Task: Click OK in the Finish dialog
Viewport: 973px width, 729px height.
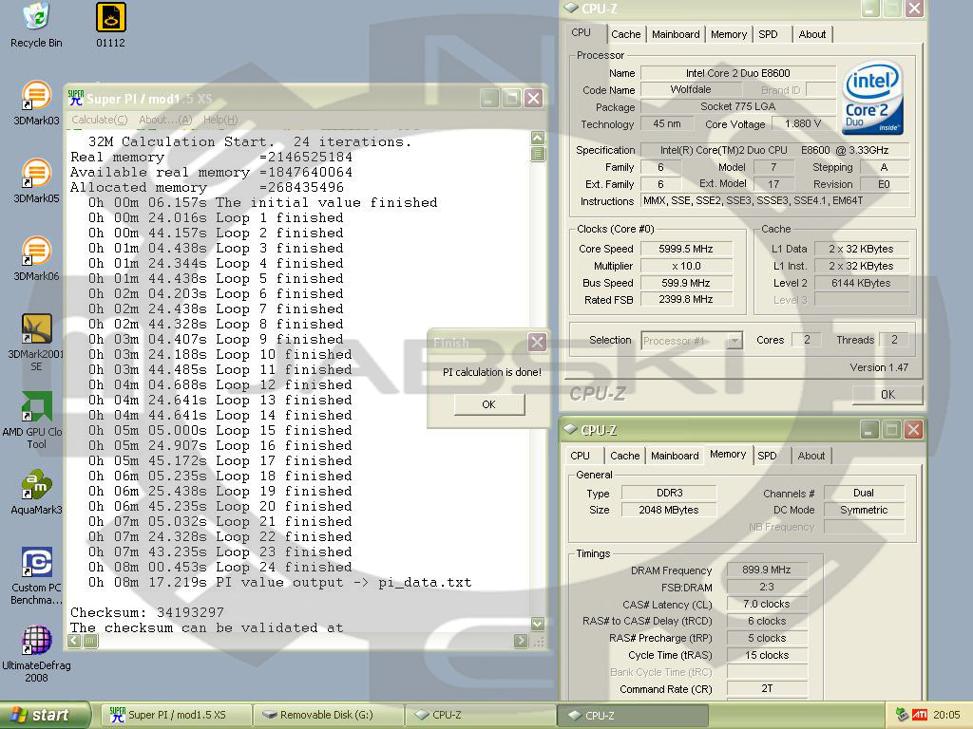Action: [489, 404]
